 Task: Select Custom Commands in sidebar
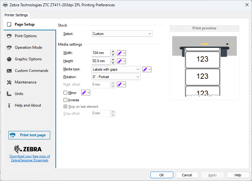(x=29, y=71)
